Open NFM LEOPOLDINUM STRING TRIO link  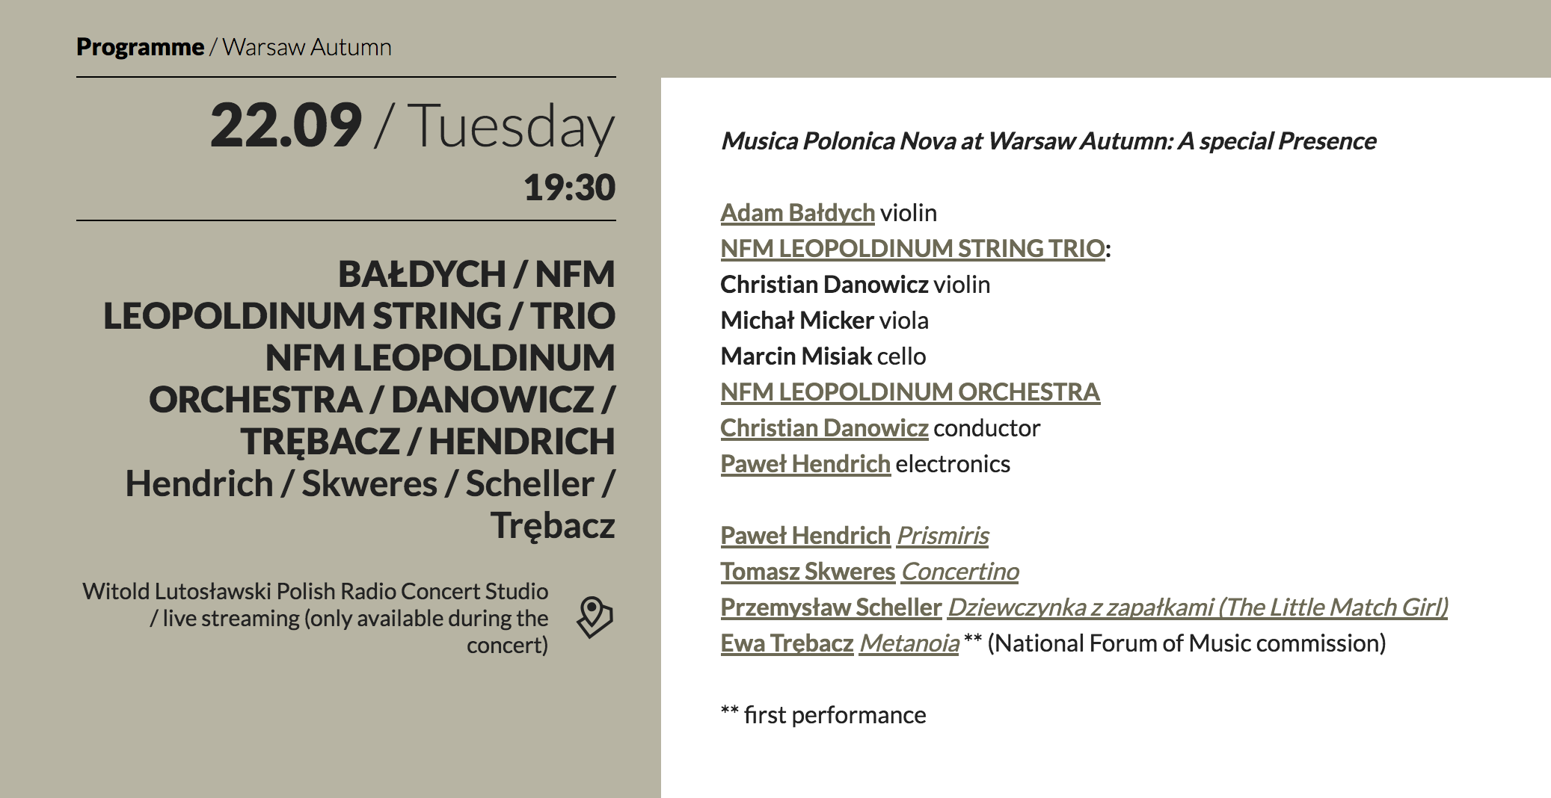912,249
